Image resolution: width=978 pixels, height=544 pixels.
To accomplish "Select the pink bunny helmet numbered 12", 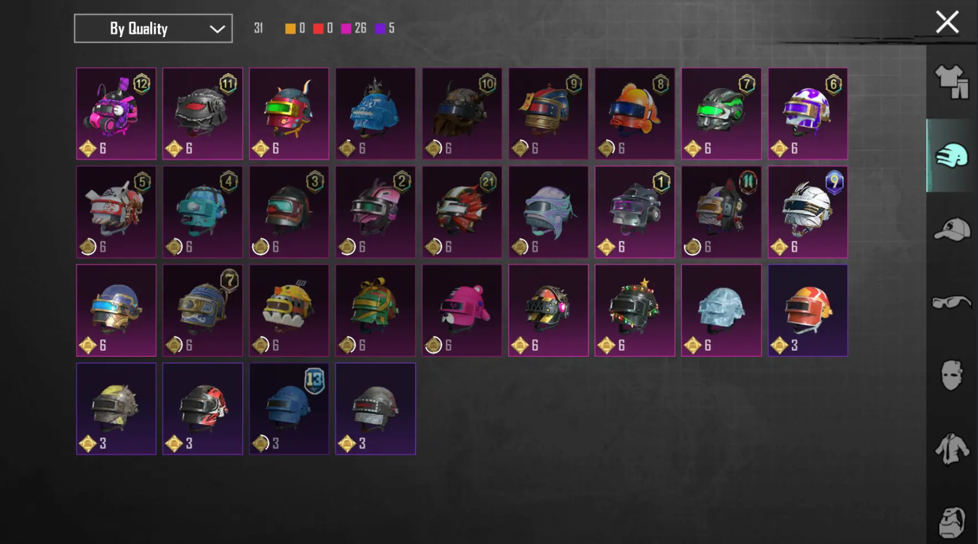I will (116, 114).
